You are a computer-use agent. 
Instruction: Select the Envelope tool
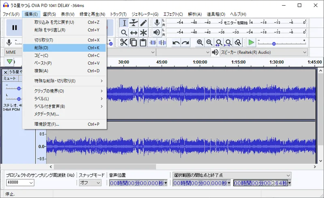[134, 23]
